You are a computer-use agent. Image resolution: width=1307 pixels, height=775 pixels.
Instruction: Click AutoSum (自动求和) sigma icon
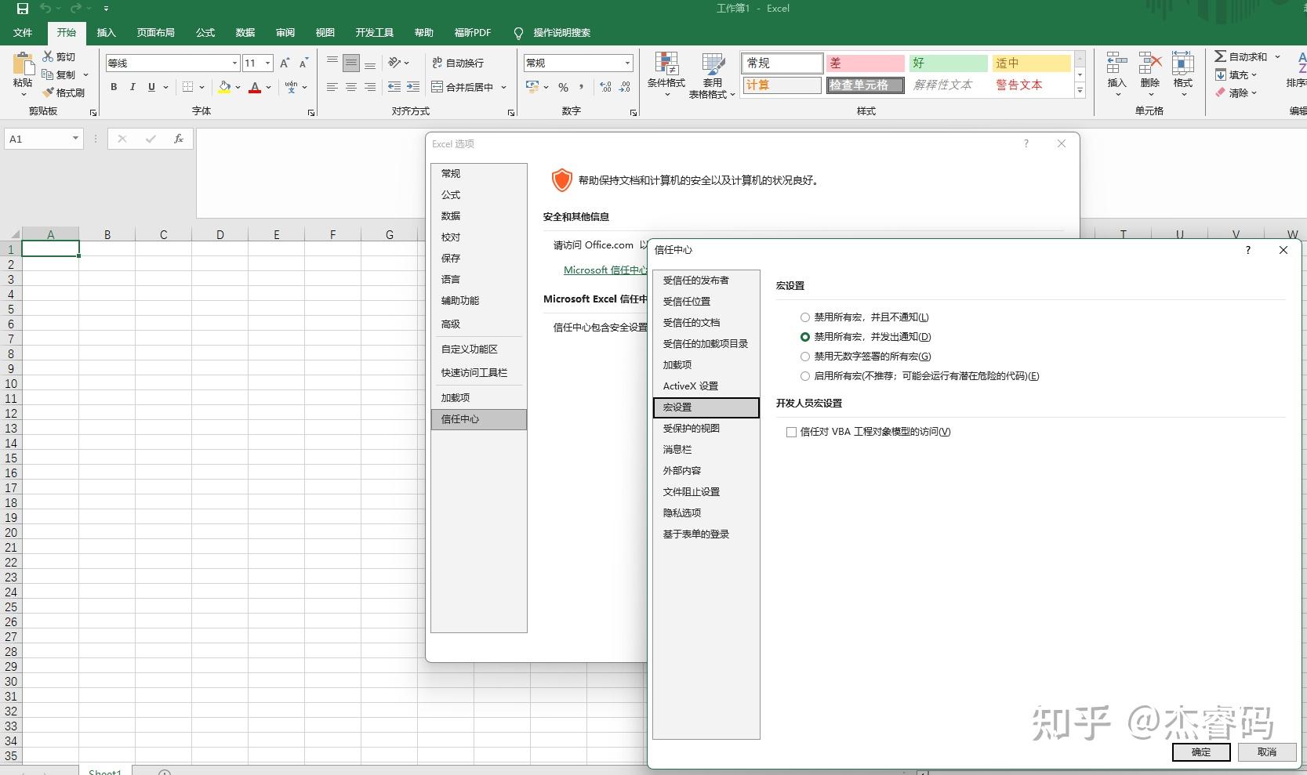pos(1221,56)
